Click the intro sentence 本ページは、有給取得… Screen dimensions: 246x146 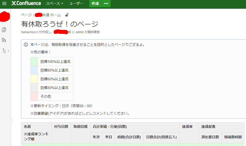pyautogui.click(x=88, y=45)
